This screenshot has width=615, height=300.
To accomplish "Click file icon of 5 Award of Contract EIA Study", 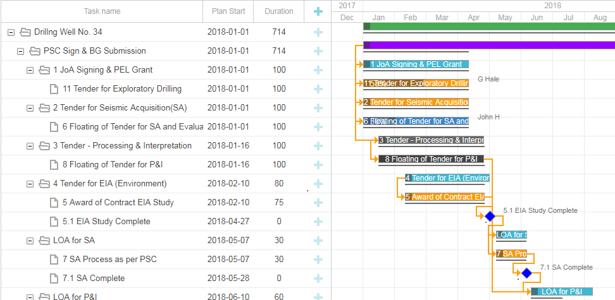I will click(x=54, y=203).
